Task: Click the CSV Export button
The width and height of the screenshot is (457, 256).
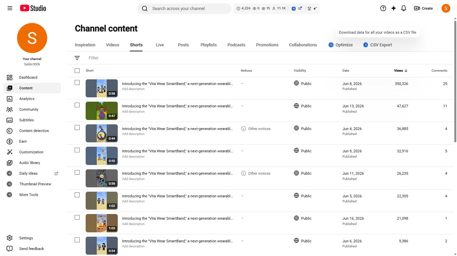Action: pos(378,45)
